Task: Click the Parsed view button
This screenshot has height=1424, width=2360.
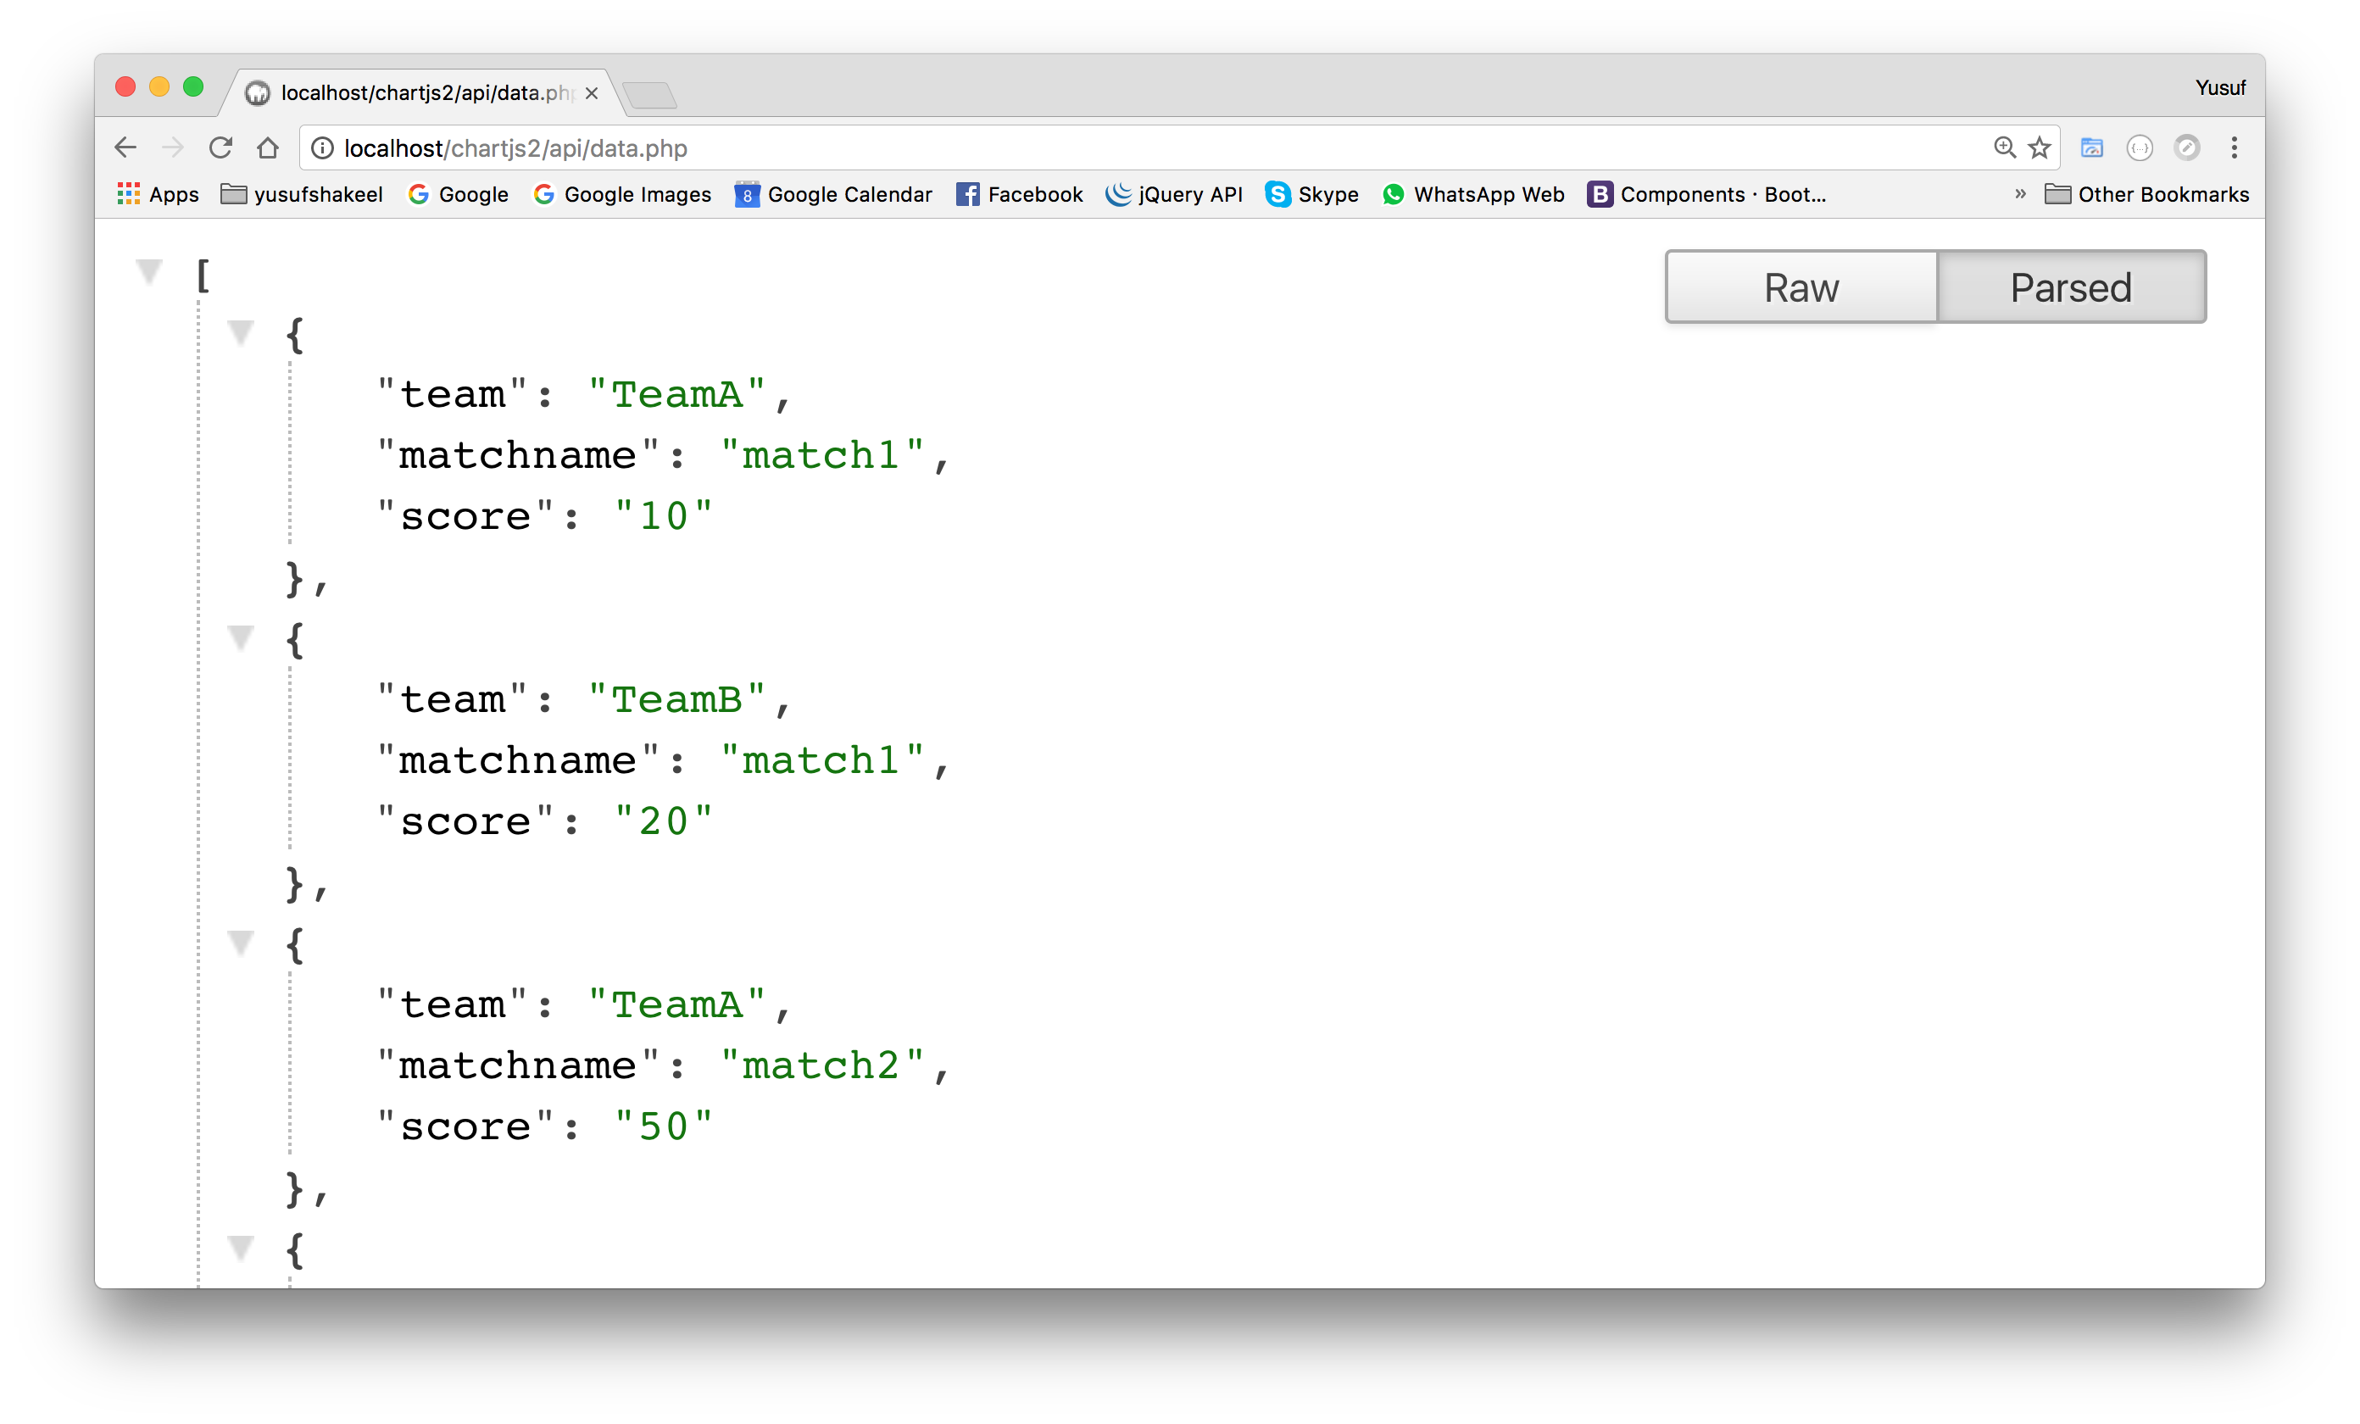Action: pyautogui.click(x=2072, y=285)
